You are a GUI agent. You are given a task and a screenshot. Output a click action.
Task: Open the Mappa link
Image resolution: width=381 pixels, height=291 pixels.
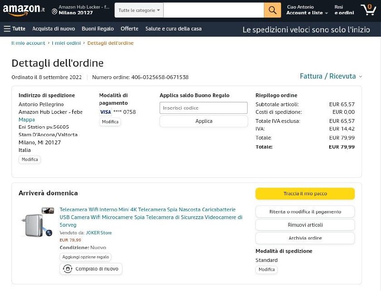tap(27, 120)
